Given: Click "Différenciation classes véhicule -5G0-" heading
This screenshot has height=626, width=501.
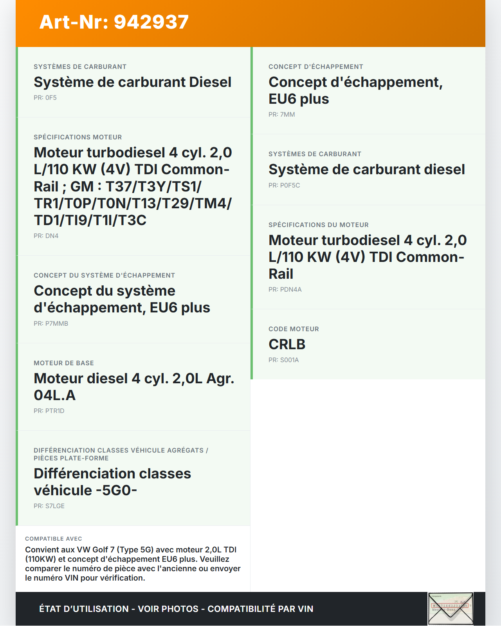Looking at the screenshot, I should click(112, 482).
